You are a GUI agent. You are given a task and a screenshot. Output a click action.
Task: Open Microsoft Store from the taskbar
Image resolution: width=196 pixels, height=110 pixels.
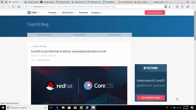click(x=69, y=108)
